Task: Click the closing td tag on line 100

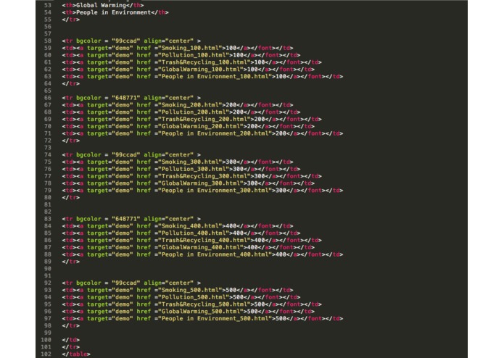Action: (71, 340)
